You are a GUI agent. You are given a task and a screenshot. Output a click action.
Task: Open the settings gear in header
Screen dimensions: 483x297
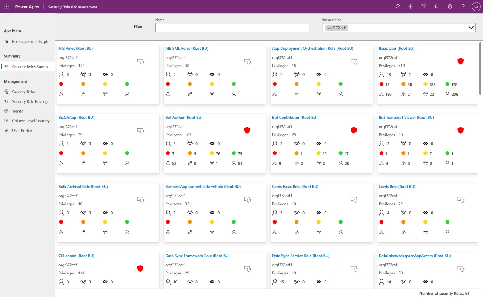click(450, 7)
